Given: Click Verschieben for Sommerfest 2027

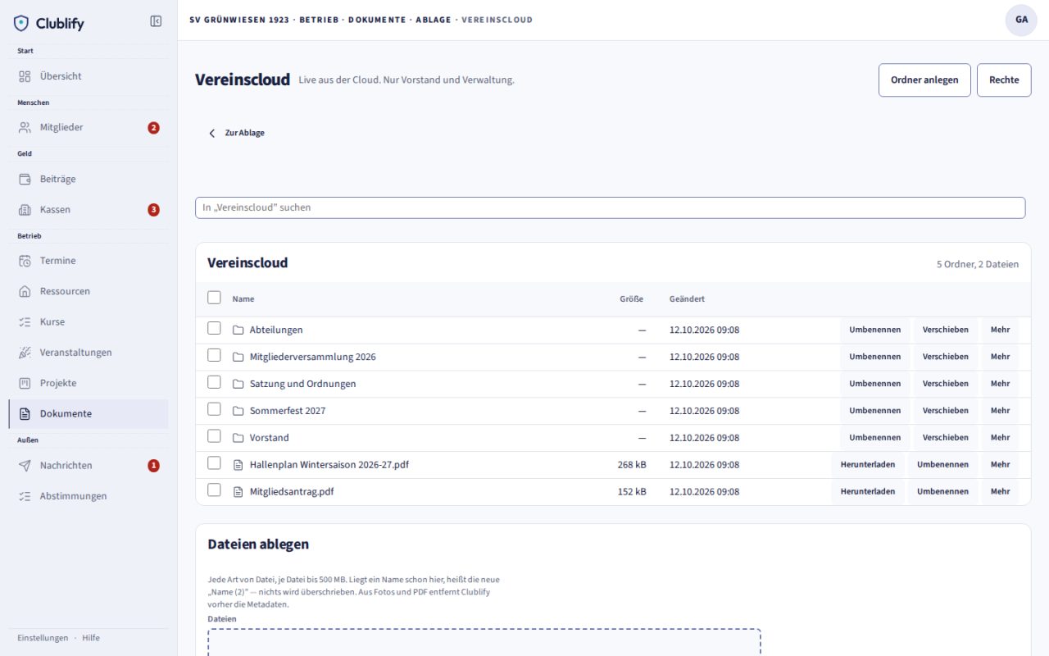Looking at the screenshot, I should click(x=945, y=411).
